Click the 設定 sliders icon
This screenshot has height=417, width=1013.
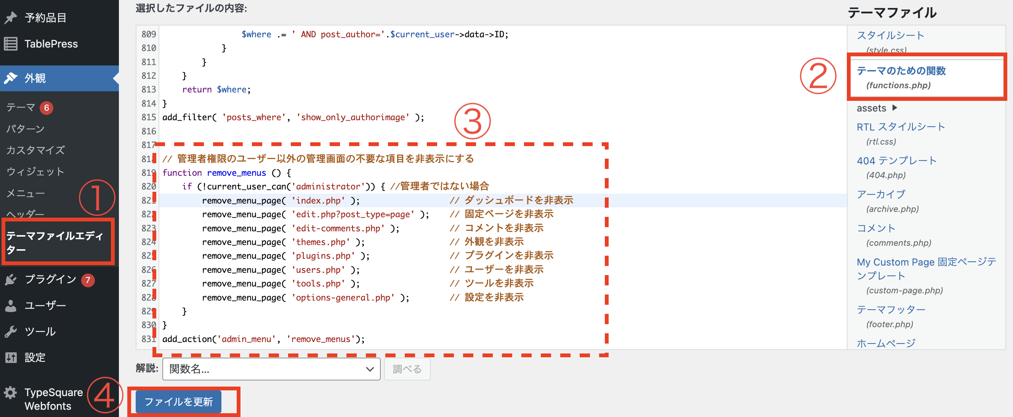(x=11, y=357)
